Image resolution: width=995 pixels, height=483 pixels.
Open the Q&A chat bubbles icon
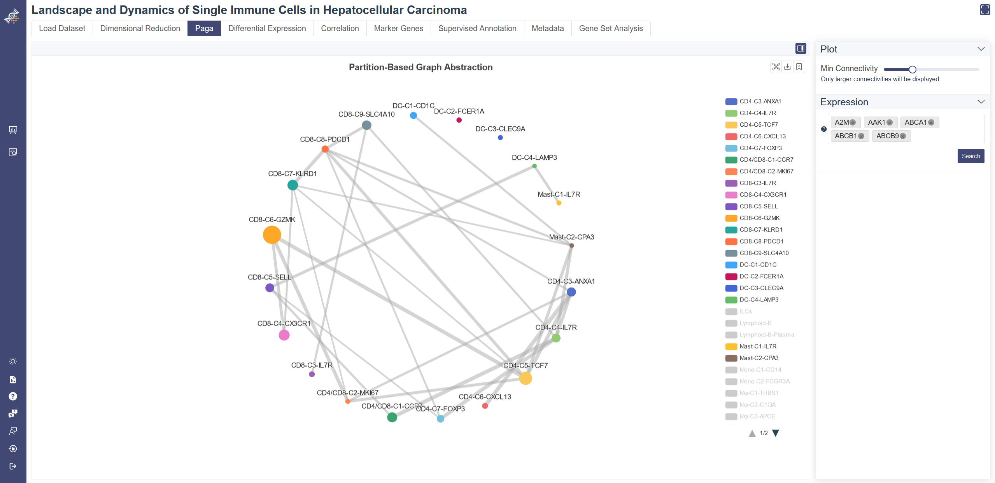13,413
